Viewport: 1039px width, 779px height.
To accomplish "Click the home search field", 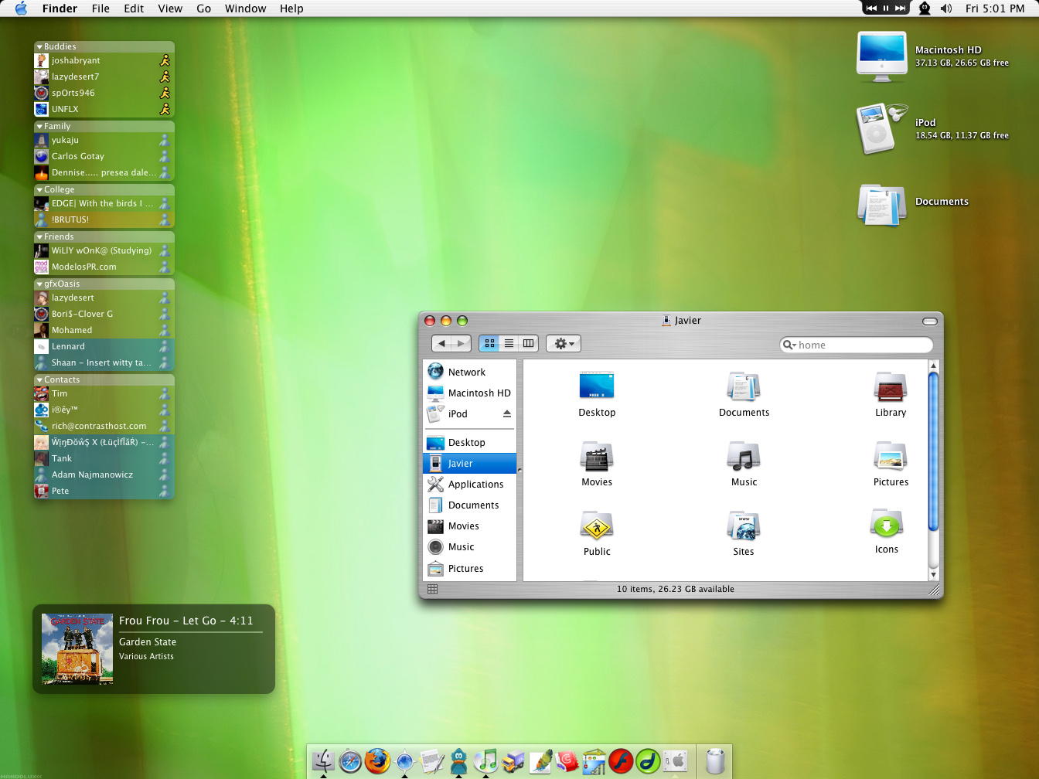I will (857, 345).
